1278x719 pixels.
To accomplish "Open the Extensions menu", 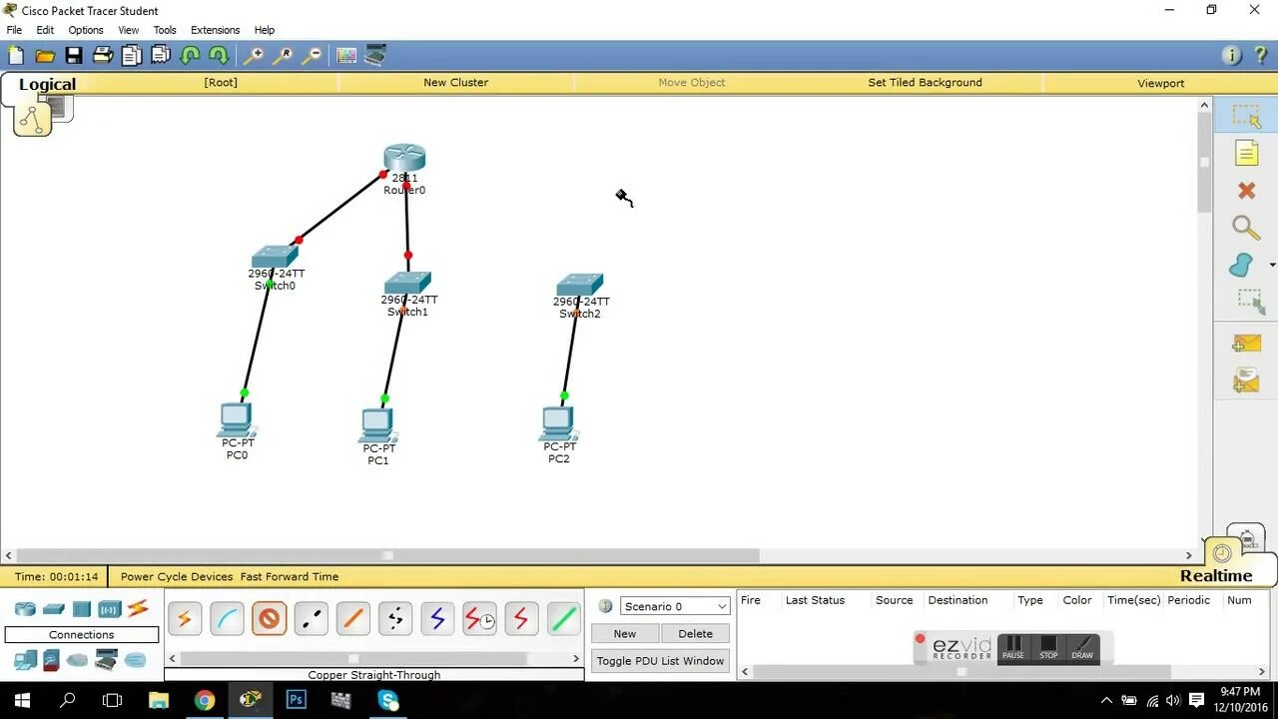I will click(x=216, y=30).
